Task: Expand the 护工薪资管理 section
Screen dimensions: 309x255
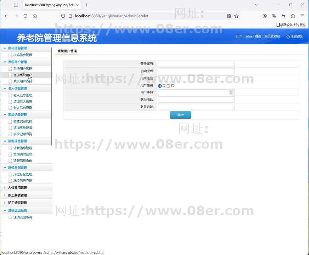Action: tap(5, 195)
